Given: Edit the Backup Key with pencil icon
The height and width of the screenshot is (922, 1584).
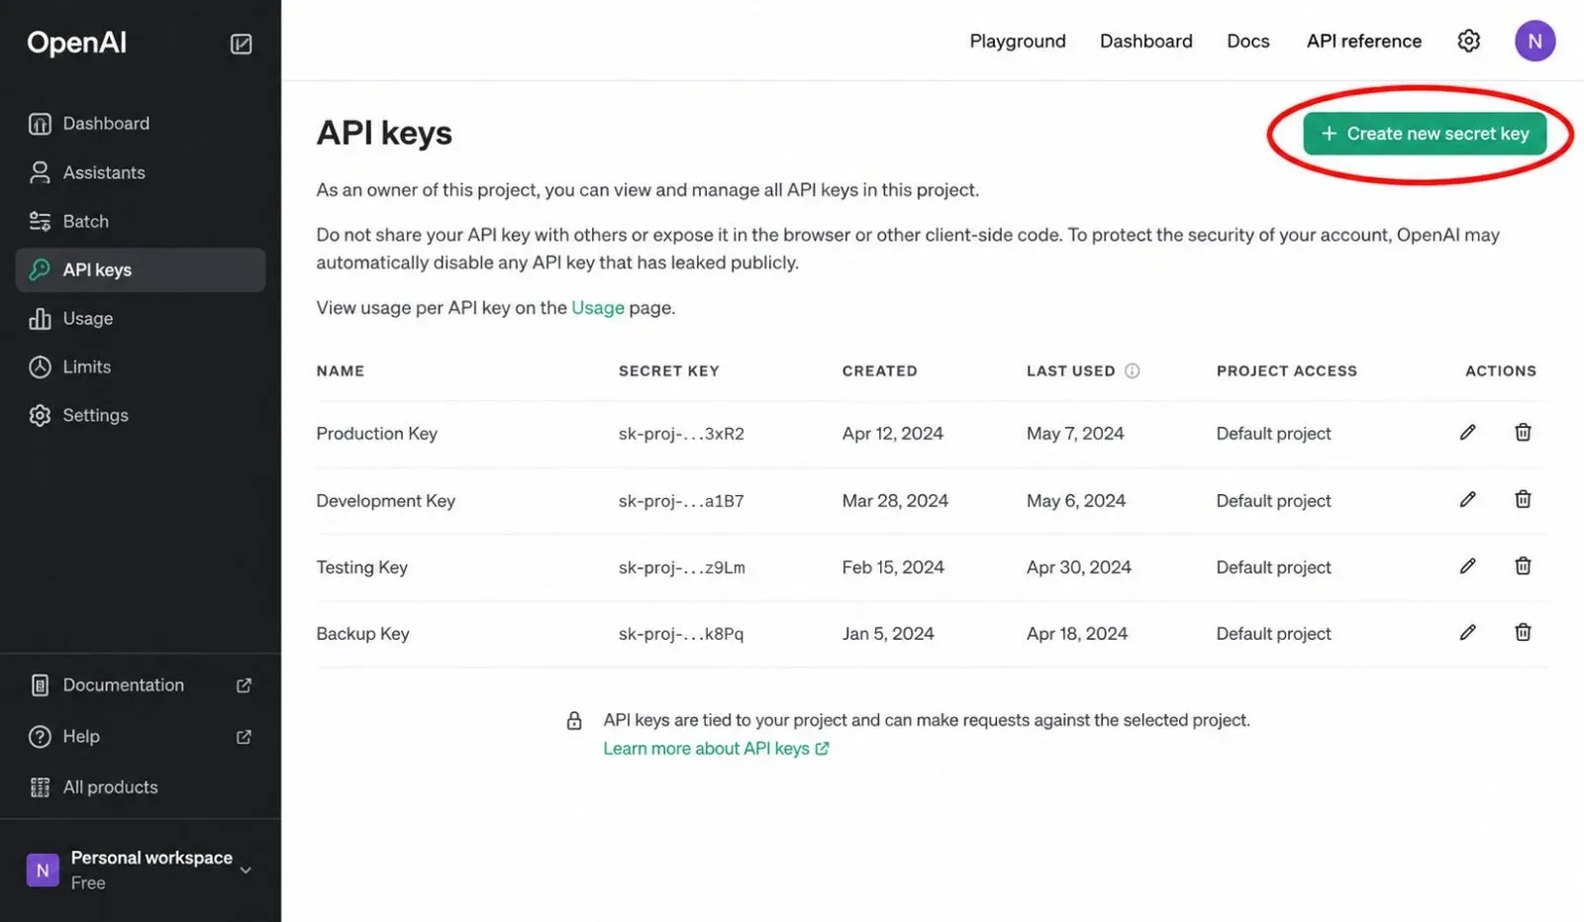Looking at the screenshot, I should tap(1467, 632).
